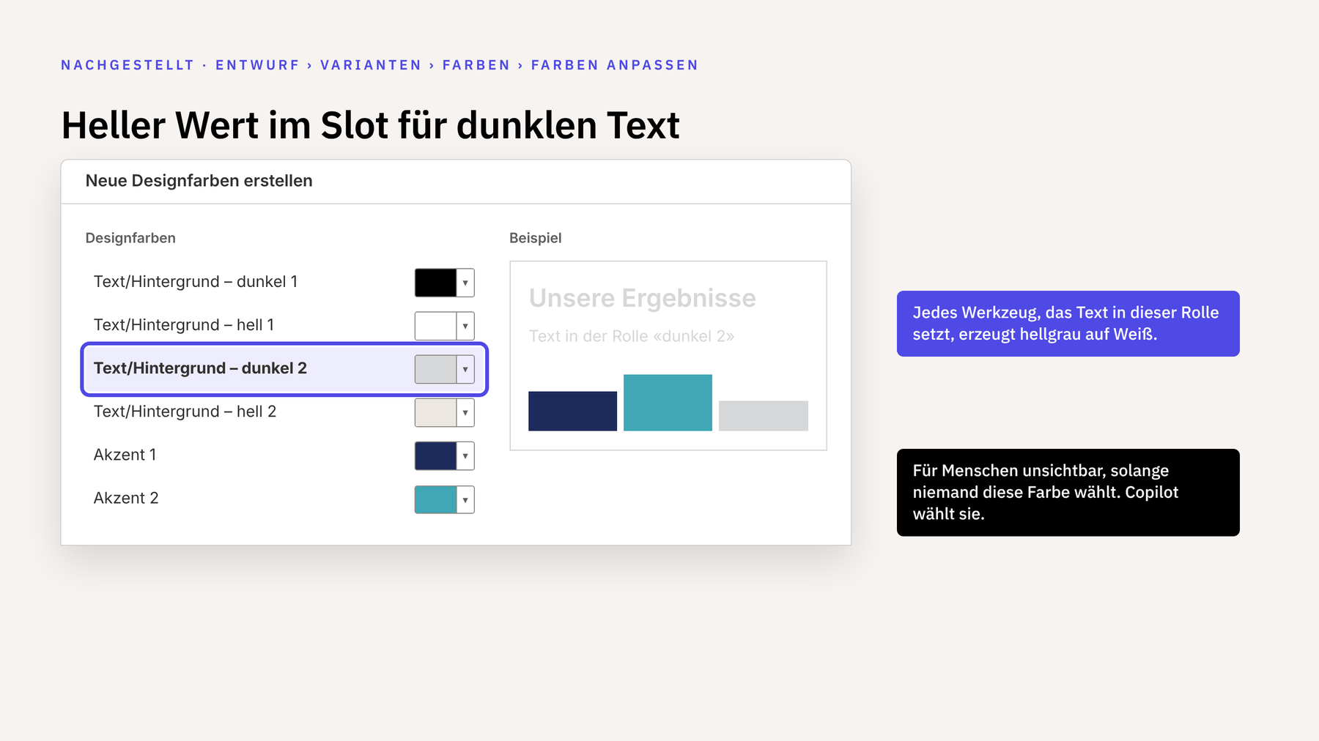Go to VARIANTEN in the breadcrumb
Viewport: 1319px width, 741px height.
[x=371, y=65]
